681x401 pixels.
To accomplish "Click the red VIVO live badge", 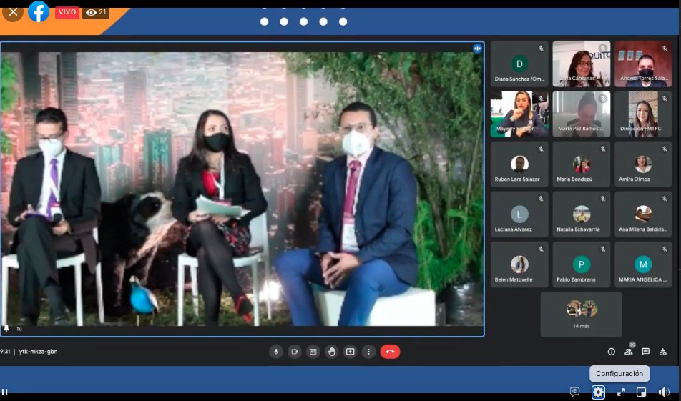I will click(x=67, y=12).
